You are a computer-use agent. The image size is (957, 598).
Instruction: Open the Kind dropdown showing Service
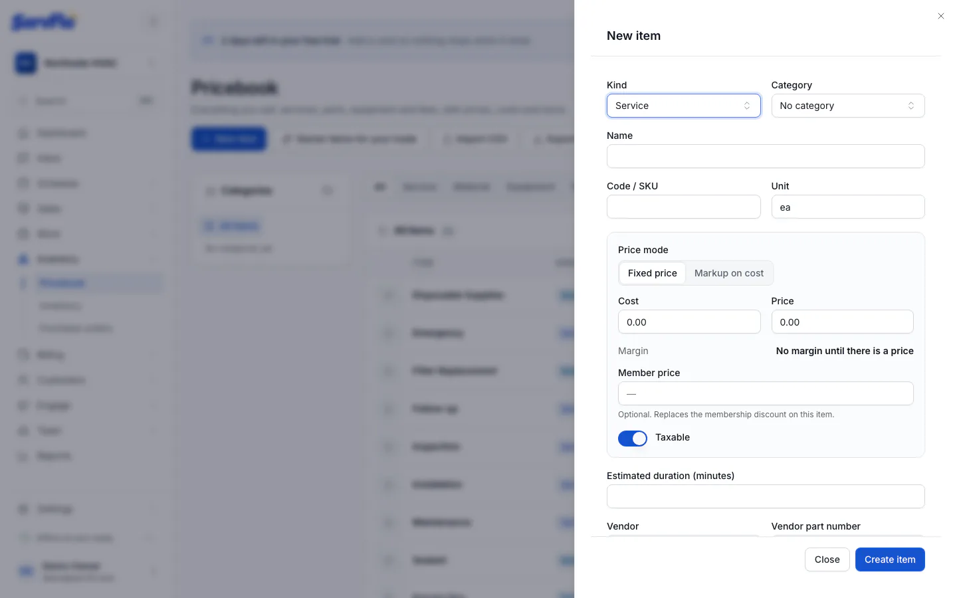[683, 106]
